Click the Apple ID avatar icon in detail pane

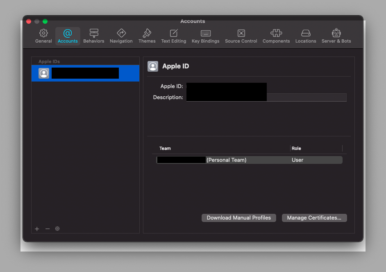coord(152,66)
